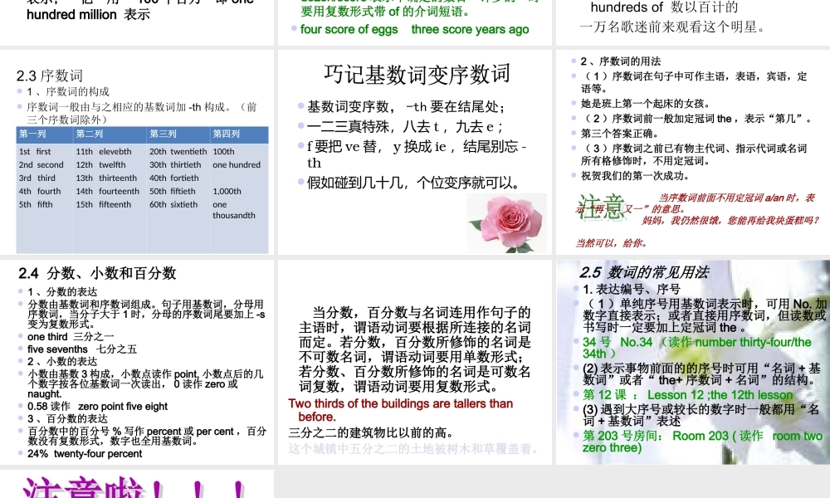Click the '15th fifteenth' table entry

pos(103,204)
